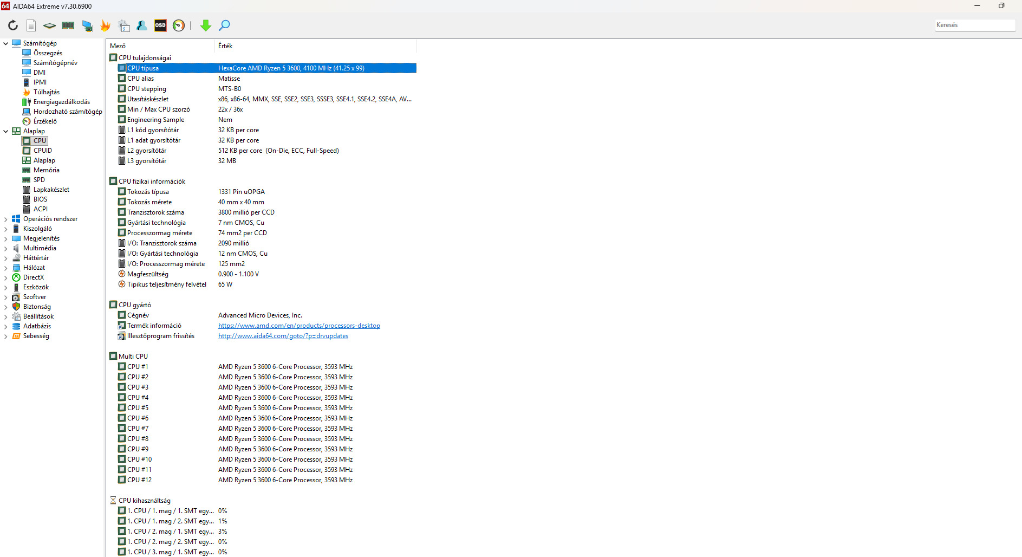Click the CPU chip toolbar icon
Screen dimensions: 1022x557
pos(49,25)
